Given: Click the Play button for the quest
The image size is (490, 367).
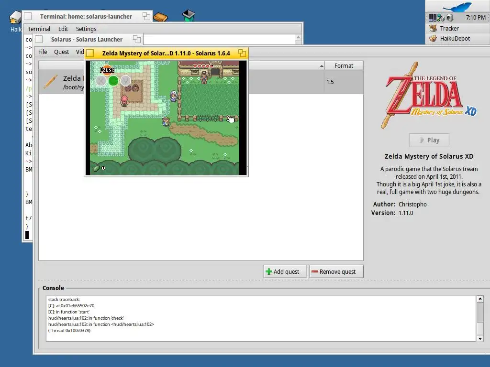Looking at the screenshot, I should click(x=429, y=140).
